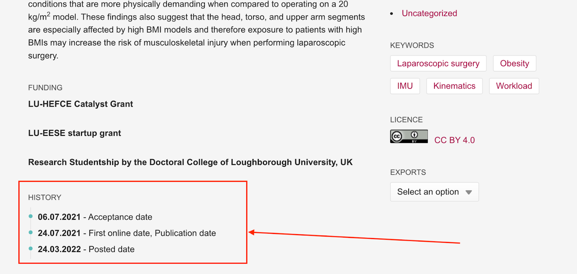
Task: Click the LU-HEFCE Catalyst Grant funding entry
Action: point(80,104)
